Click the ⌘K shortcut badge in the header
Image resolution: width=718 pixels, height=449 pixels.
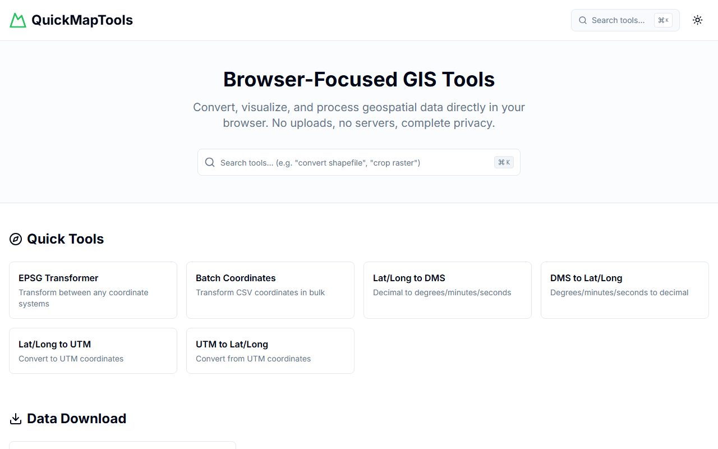point(663,20)
